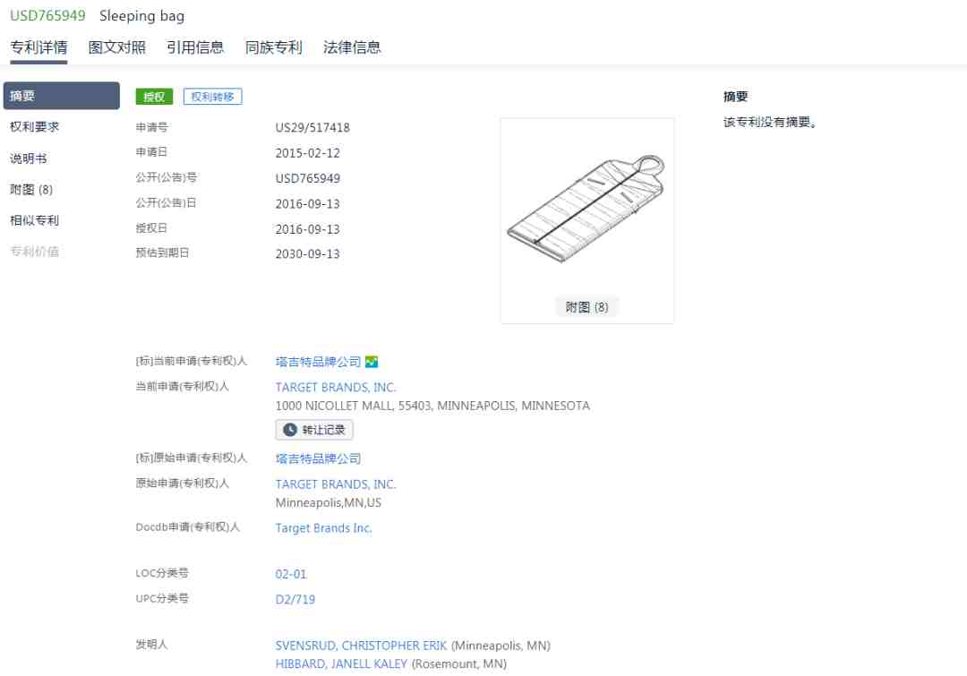This screenshot has width=967, height=676.
Task: Select 权利要求 in the left sidebar
Action: (x=35, y=127)
